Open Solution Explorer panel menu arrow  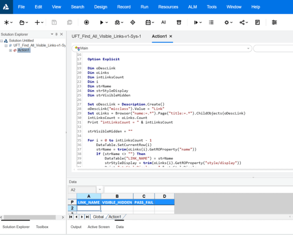click(x=52, y=34)
